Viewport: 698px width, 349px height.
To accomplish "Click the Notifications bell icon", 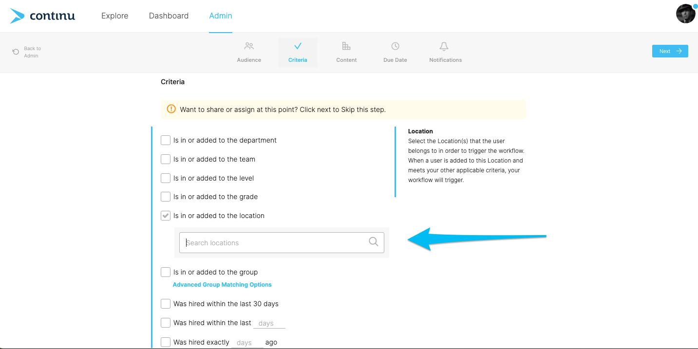I will (444, 46).
